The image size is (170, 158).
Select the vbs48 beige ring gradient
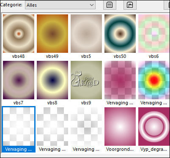pos(19,33)
